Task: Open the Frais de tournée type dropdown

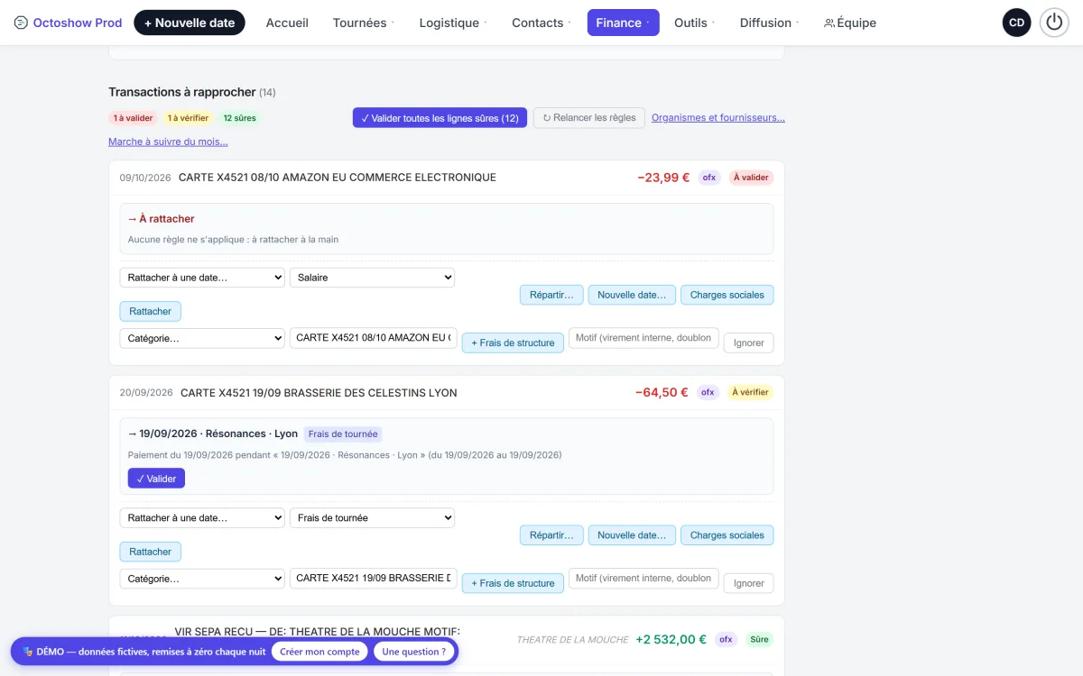Action: coord(372,518)
